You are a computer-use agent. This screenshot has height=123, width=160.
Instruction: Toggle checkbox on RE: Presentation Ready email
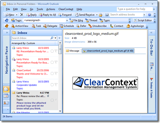click(x=52, y=51)
